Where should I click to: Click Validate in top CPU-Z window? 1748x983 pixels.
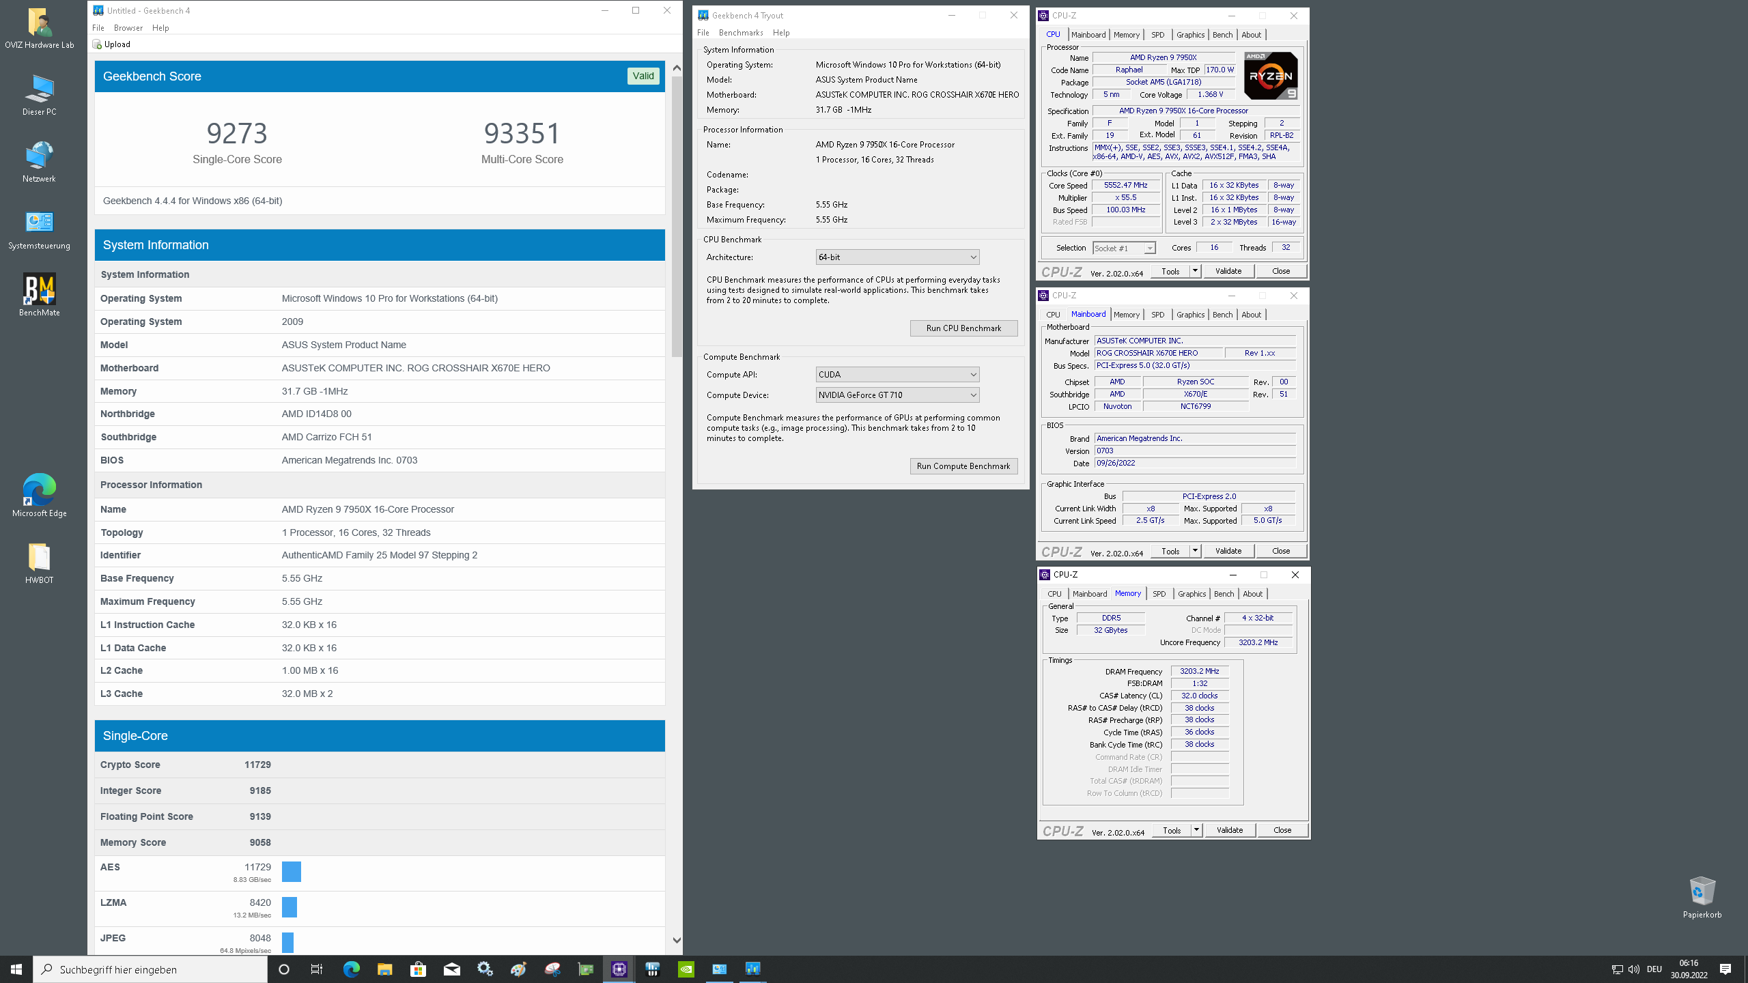pyautogui.click(x=1228, y=271)
